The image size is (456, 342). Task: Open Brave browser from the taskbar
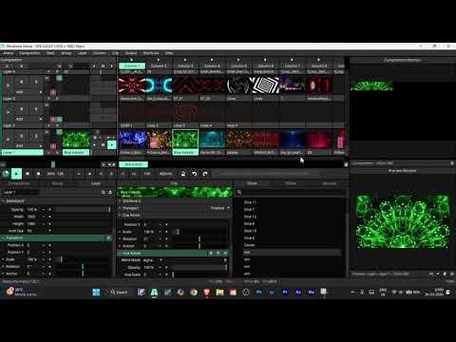click(x=207, y=292)
